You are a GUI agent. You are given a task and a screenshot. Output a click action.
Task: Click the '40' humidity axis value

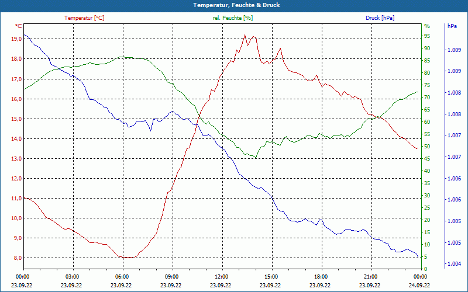coord(427,171)
